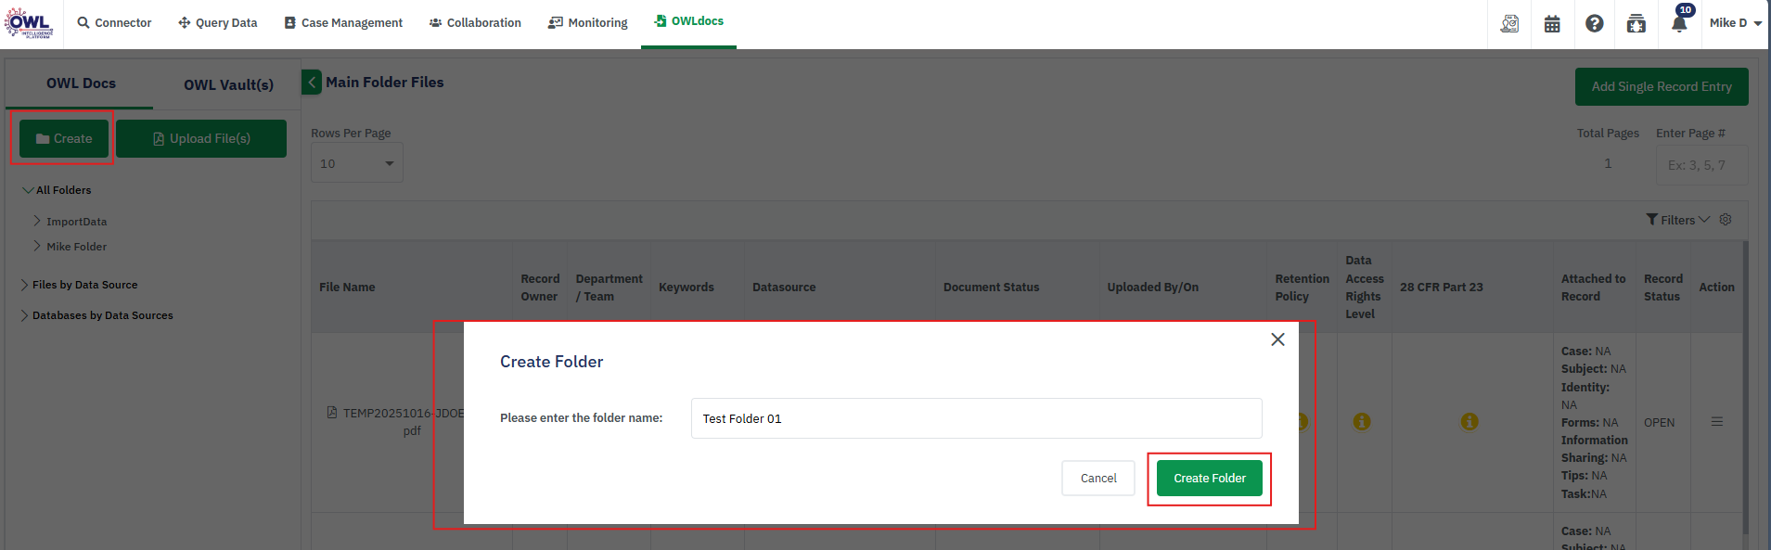1771x550 pixels.
Task: Expand Files by Data Source tree
Action: [24, 285]
